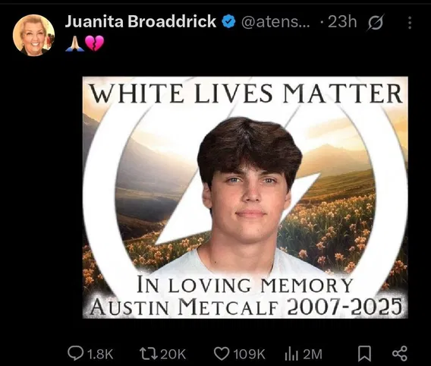Click the Juanita Broaddrick display name
The width and height of the screenshot is (431, 366).
click(x=140, y=21)
